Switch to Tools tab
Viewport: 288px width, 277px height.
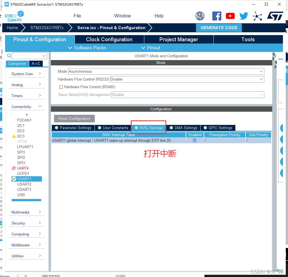248,39
